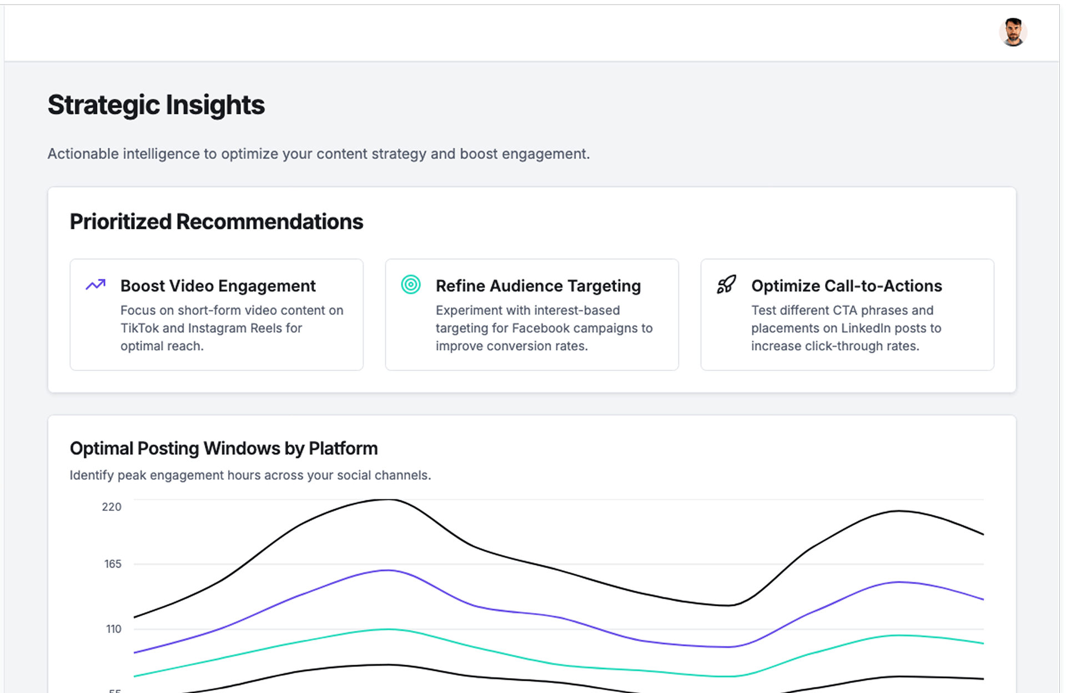Click the 220 y-axis label
The image size is (1066, 693).
[x=112, y=506]
